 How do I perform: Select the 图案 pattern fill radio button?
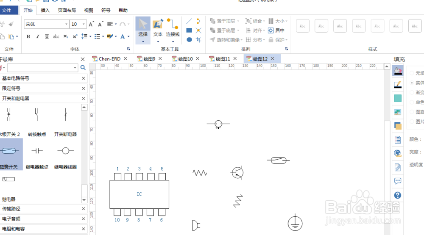(x=412, y=112)
